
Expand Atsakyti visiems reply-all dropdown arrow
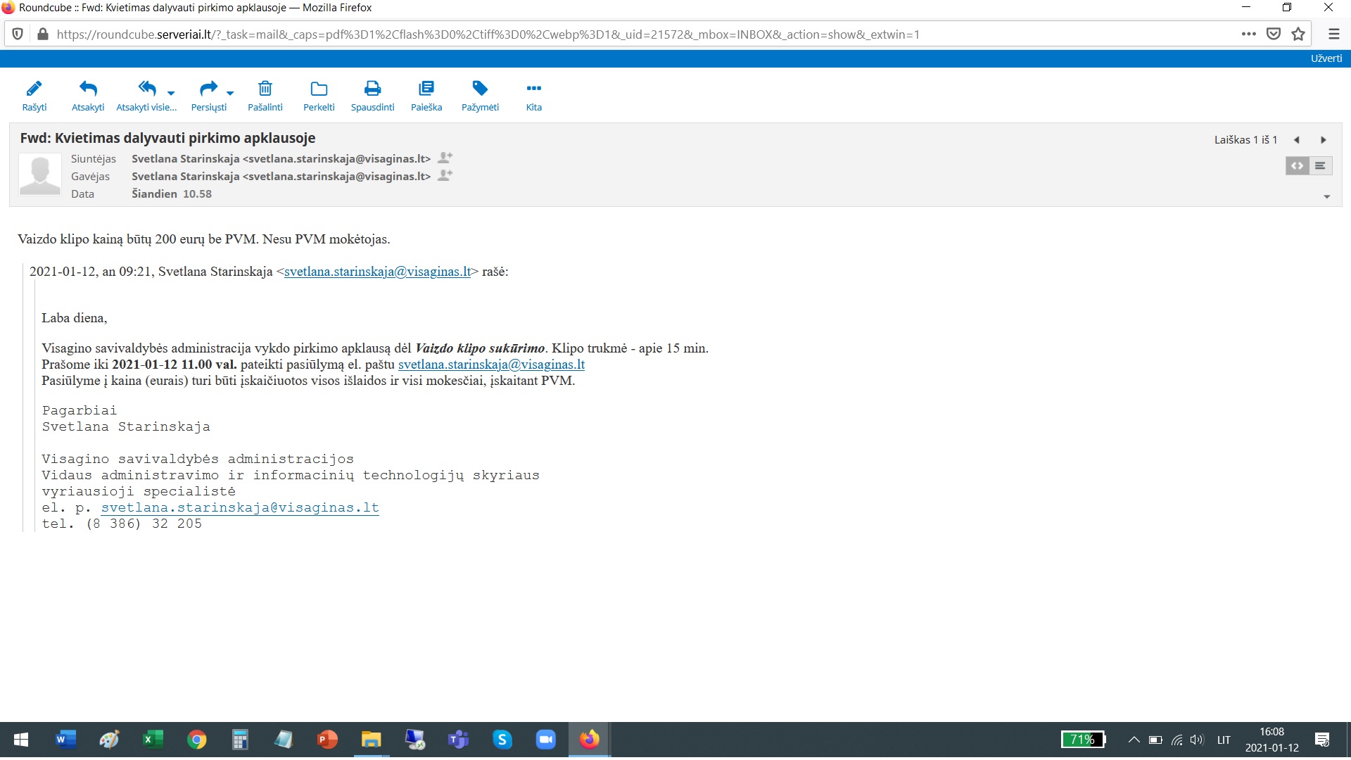(x=171, y=93)
